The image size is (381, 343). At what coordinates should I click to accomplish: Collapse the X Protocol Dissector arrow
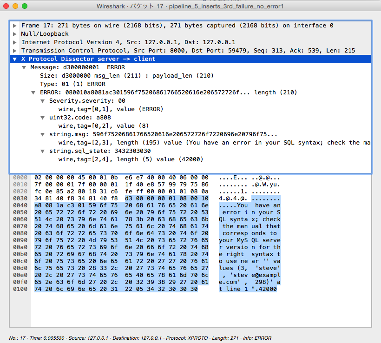tap(14, 59)
